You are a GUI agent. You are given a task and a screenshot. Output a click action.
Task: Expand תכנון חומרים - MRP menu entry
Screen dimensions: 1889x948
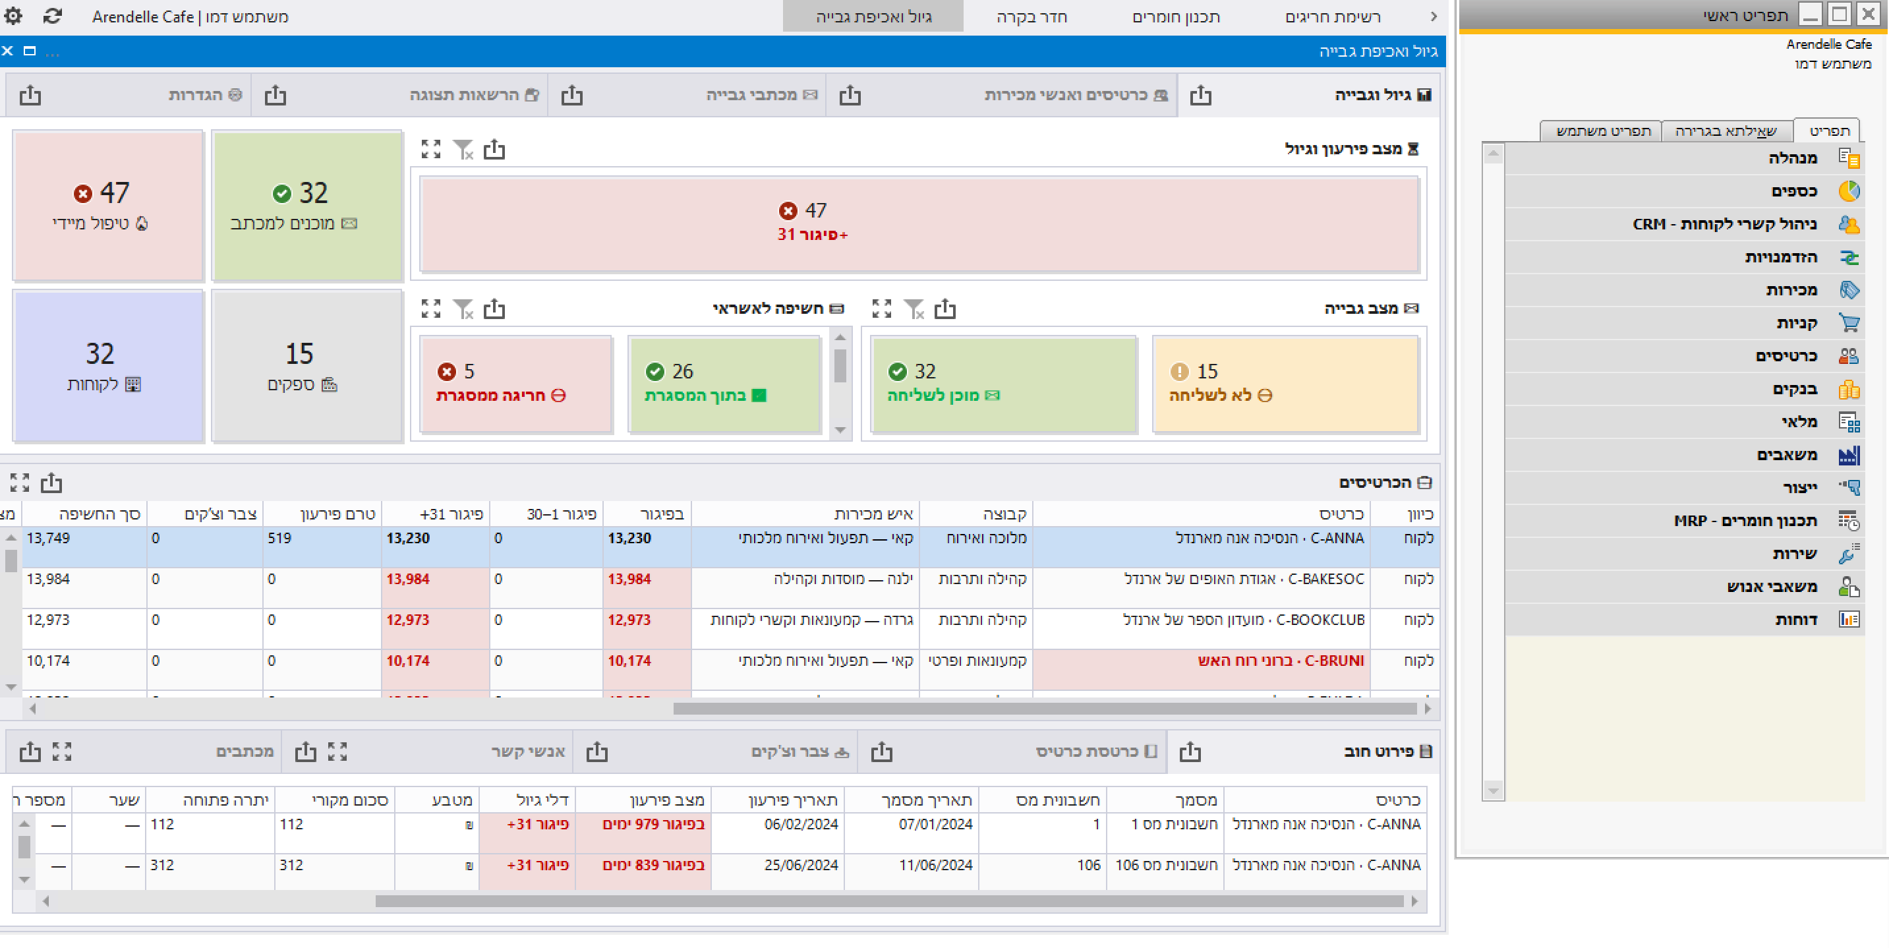pos(1685,520)
